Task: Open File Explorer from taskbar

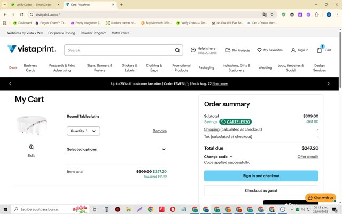Action: click(129, 209)
